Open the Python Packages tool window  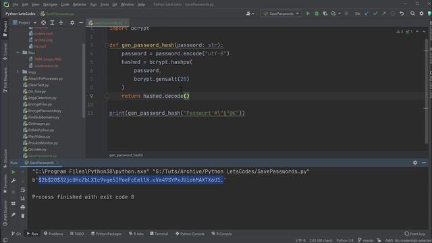pyautogui.click(x=107, y=234)
